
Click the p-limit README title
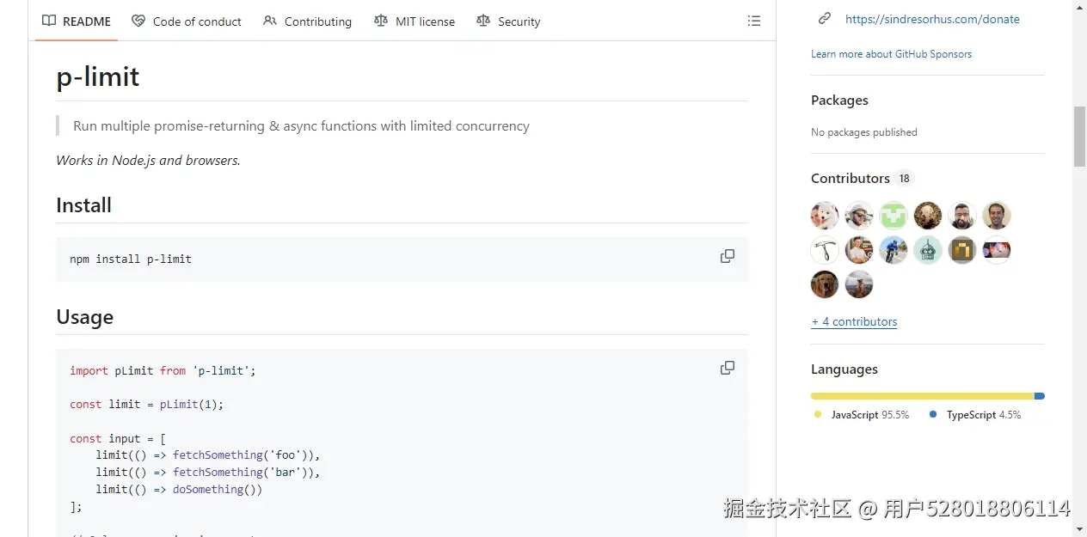[x=97, y=76]
